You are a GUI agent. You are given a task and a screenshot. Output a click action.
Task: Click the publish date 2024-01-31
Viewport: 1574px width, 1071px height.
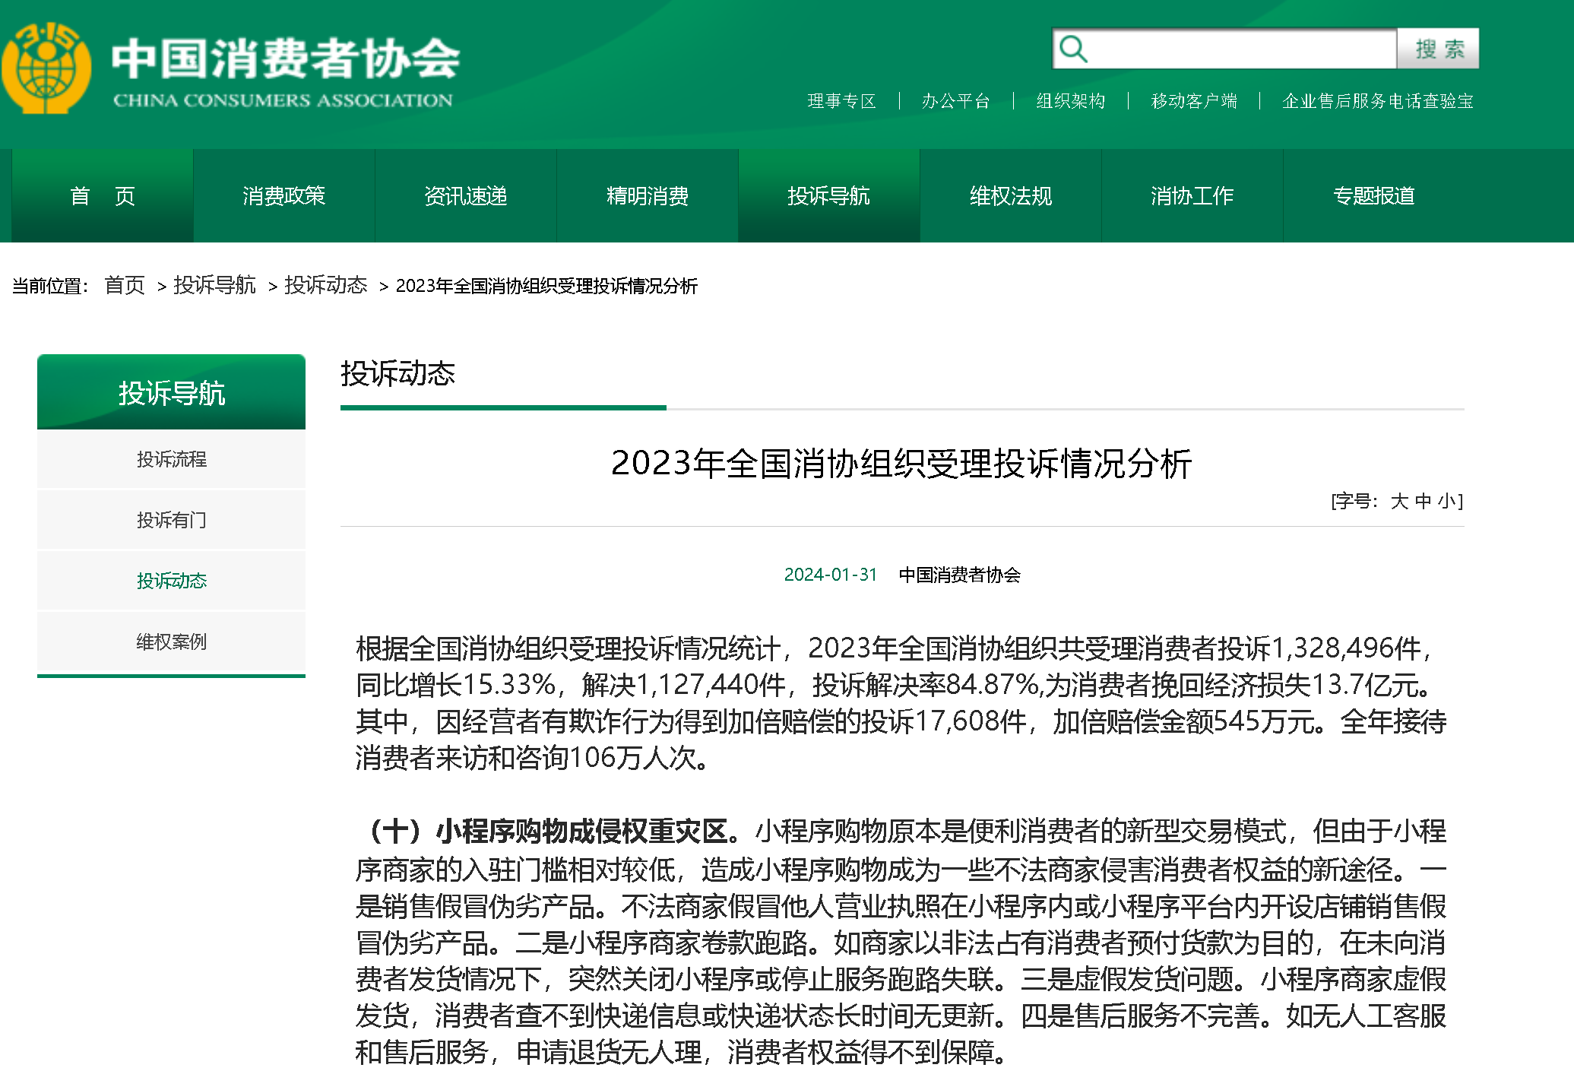coord(830,575)
